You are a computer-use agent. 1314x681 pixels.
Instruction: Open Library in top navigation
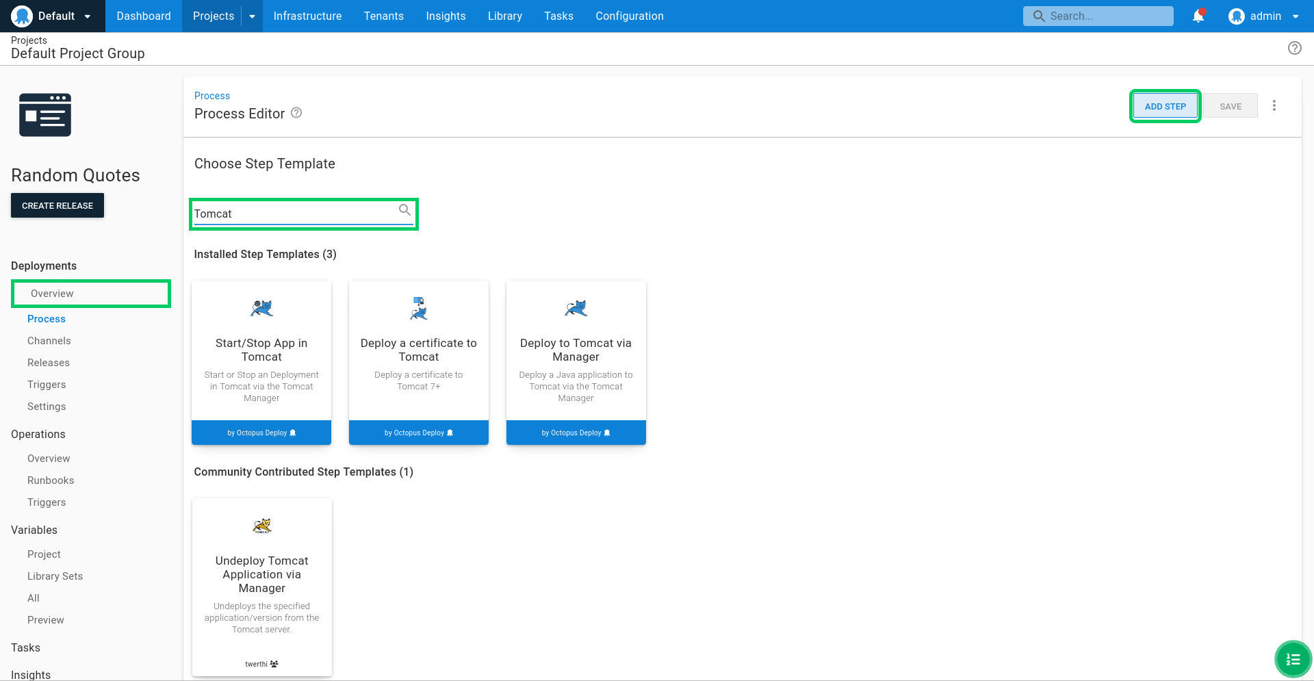[505, 16]
